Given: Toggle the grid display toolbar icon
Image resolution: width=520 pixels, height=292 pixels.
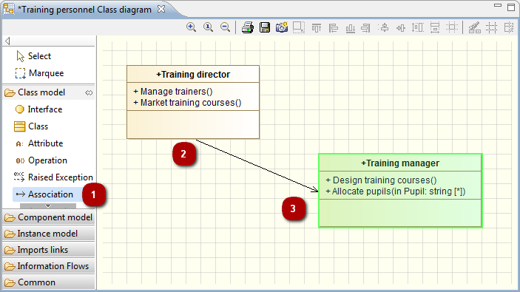Looking at the screenshot, I should (491, 27).
